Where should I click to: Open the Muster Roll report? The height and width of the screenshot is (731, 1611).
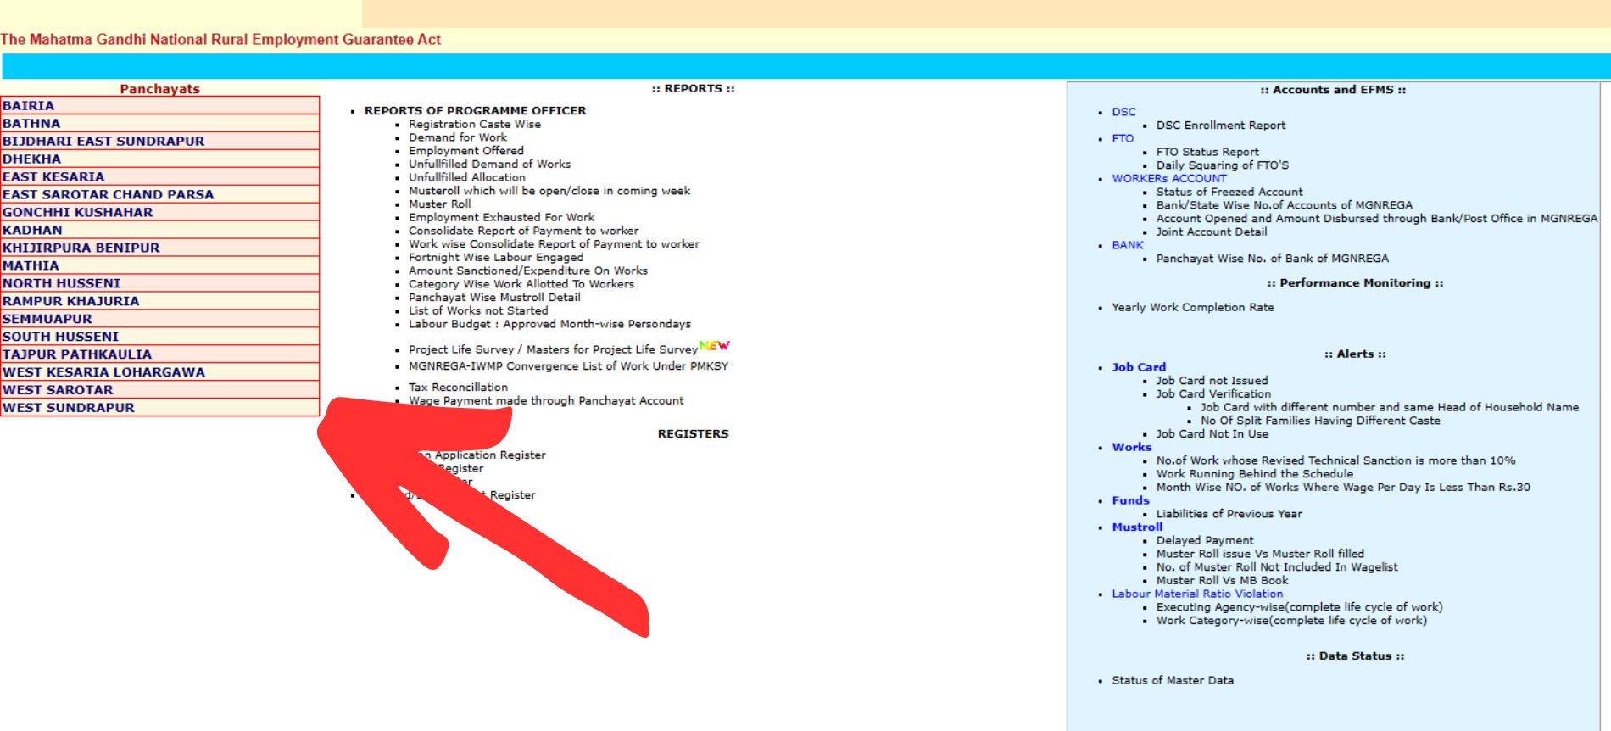pyautogui.click(x=439, y=204)
